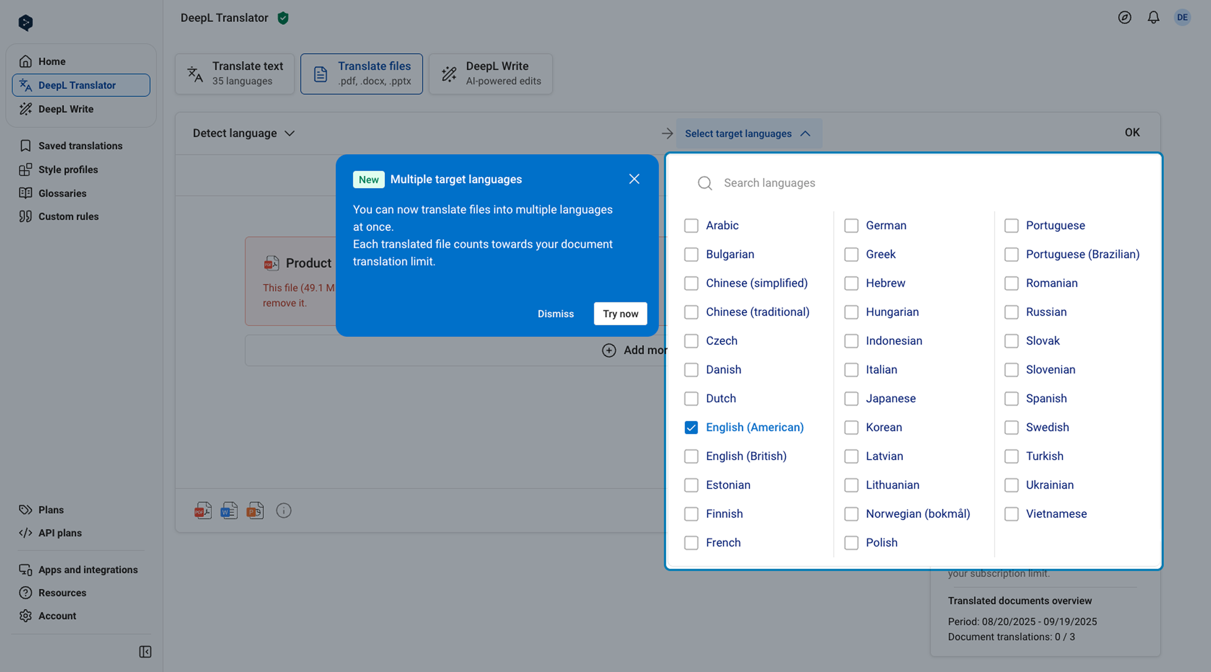Enable the Spanish checkbox
1211x672 pixels.
coord(1011,398)
